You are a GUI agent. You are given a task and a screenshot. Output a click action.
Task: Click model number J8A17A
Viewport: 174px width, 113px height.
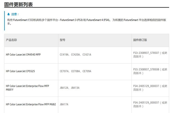coord(64,104)
